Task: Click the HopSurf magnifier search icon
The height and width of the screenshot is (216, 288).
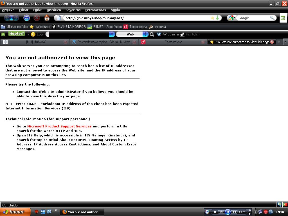Action: (152, 34)
